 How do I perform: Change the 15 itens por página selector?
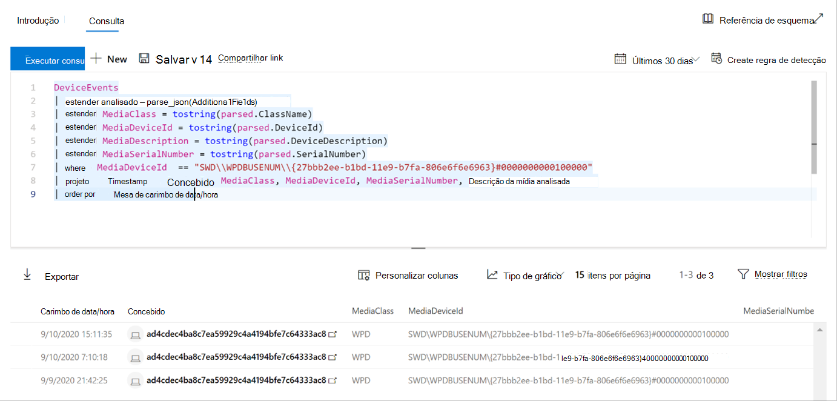612,275
